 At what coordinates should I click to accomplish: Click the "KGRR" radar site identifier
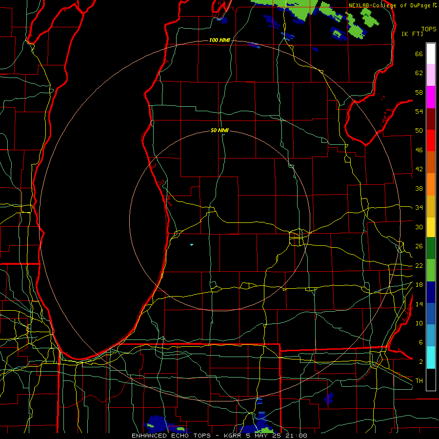[233, 436]
